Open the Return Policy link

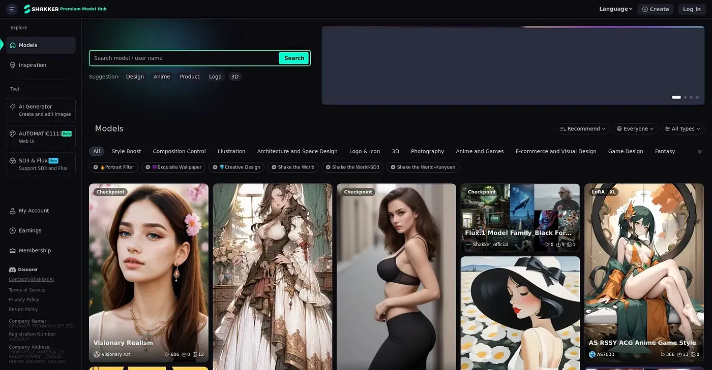point(23,309)
